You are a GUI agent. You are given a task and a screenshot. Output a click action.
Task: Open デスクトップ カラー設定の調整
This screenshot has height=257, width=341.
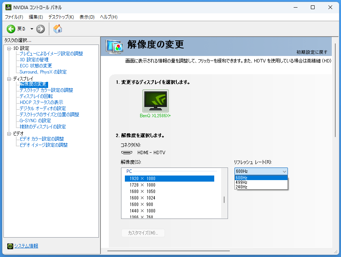[46, 90]
